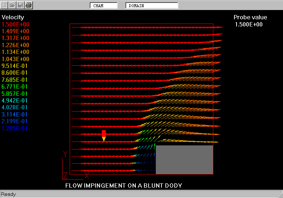This screenshot has width=283, height=198.
Task: Print the plot using the printer icon
Action: tap(29, 5)
